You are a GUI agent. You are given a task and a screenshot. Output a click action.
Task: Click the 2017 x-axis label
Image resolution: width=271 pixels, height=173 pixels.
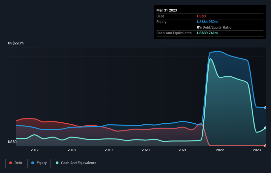[35, 150]
